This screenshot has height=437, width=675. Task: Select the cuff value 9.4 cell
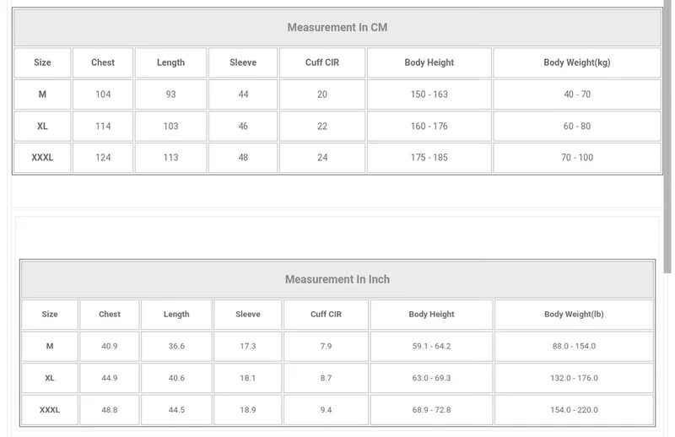pyautogui.click(x=326, y=410)
